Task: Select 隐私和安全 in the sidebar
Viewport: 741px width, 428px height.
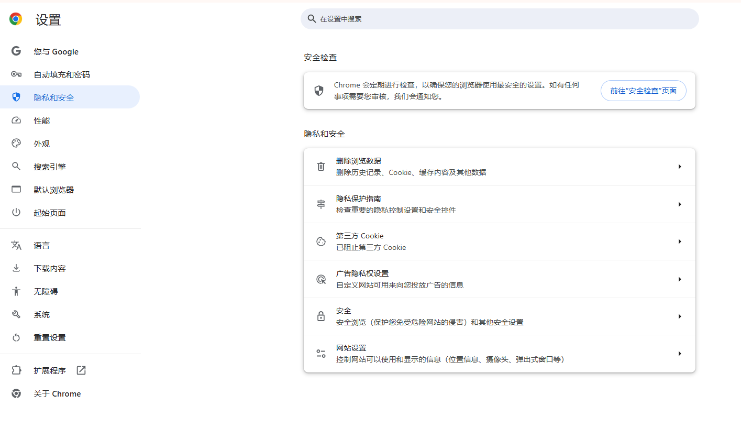Action: 70,97
